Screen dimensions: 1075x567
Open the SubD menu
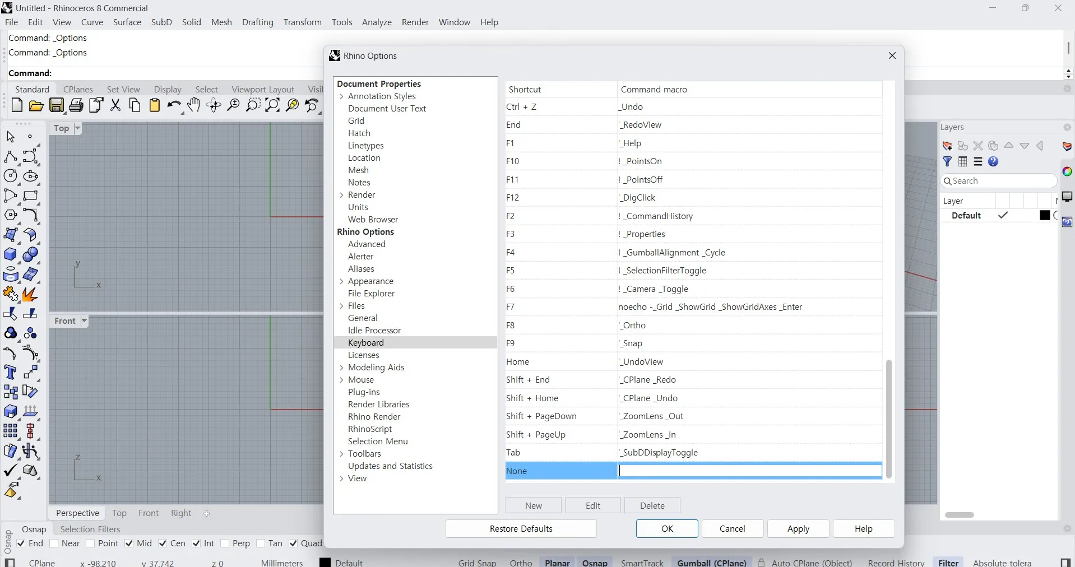tap(161, 22)
